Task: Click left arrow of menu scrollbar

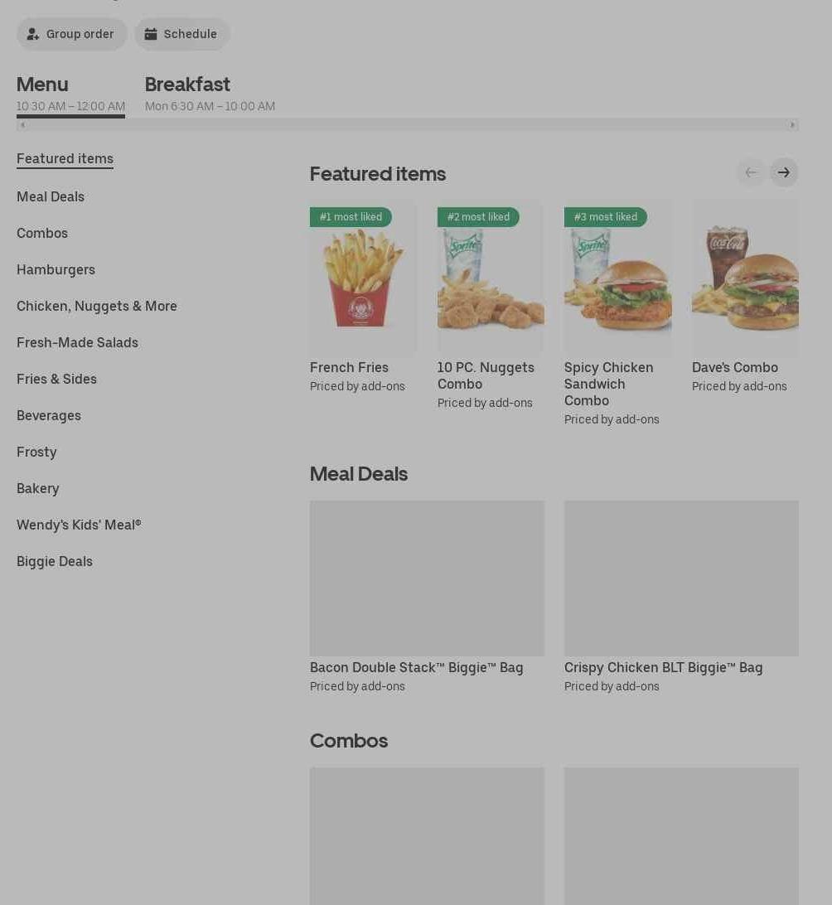Action: tap(22, 124)
